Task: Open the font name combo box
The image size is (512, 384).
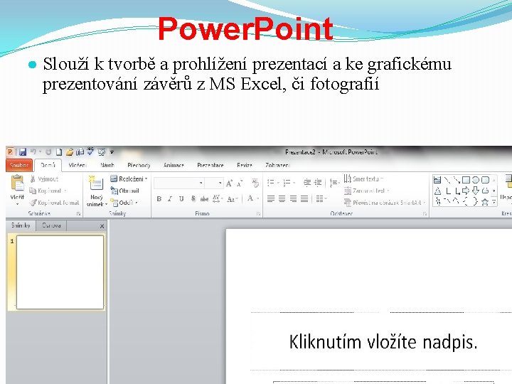Action: (x=179, y=183)
